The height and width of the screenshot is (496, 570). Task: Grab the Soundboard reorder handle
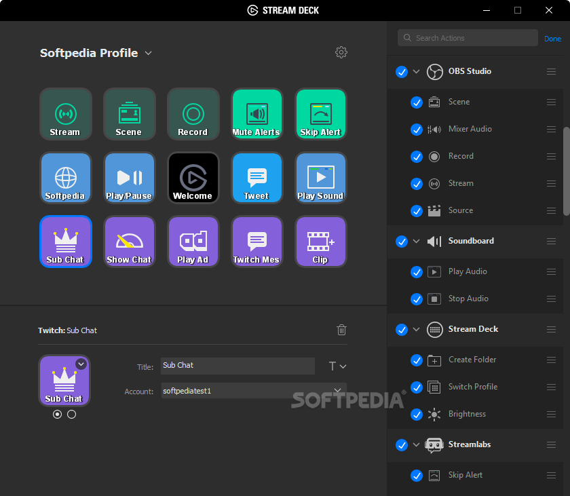click(551, 242)
